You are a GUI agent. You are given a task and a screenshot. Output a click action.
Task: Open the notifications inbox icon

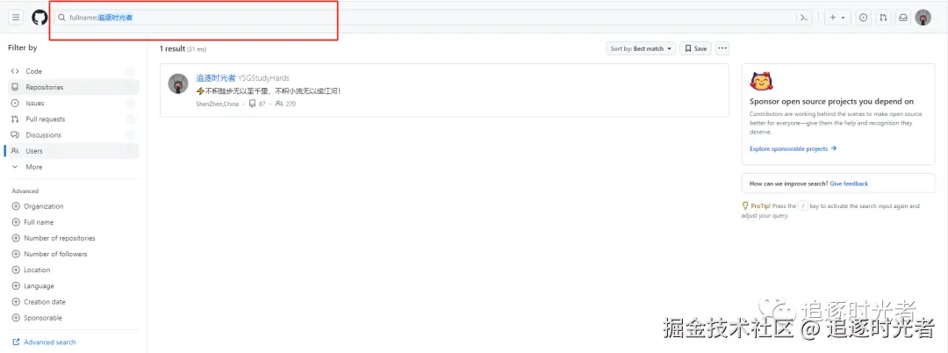point(902,18)
